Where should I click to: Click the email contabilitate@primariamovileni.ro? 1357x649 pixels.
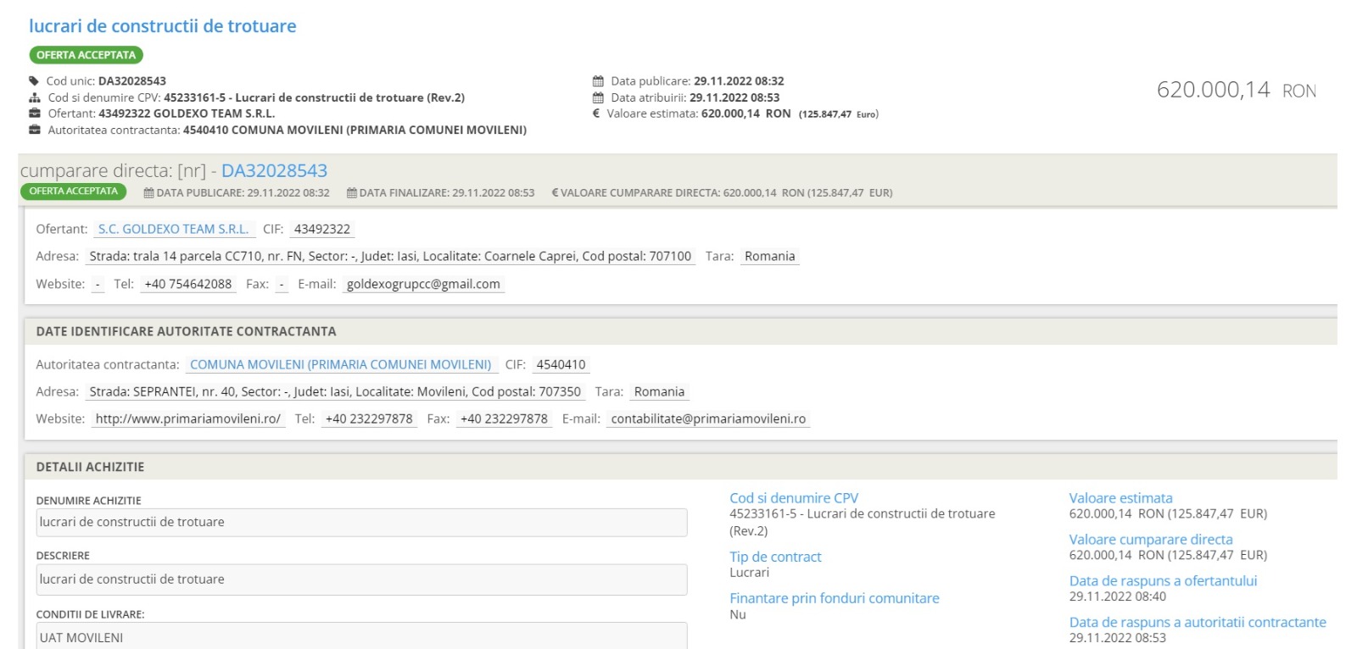pyautogui.click(x=708, y=419)
